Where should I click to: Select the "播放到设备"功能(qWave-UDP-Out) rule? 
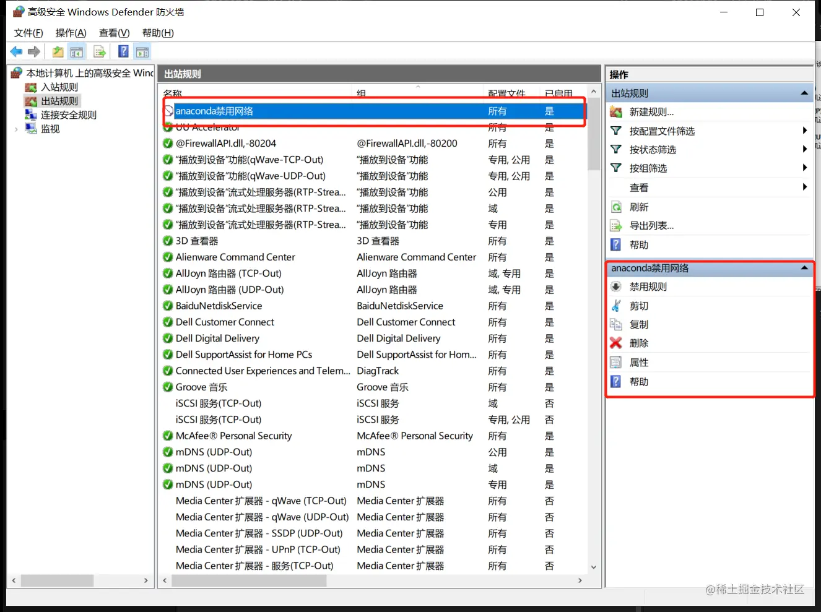[x=251, y=176]
